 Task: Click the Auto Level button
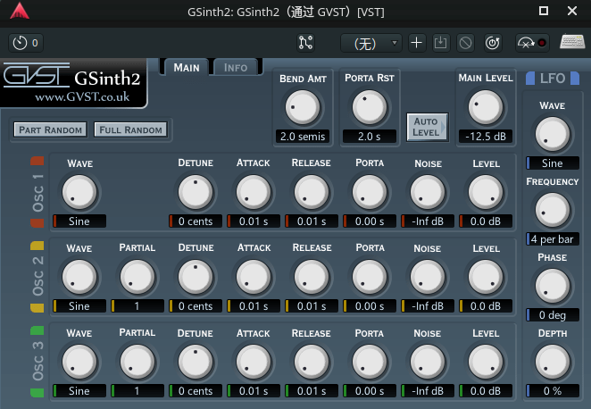point(428,127)
